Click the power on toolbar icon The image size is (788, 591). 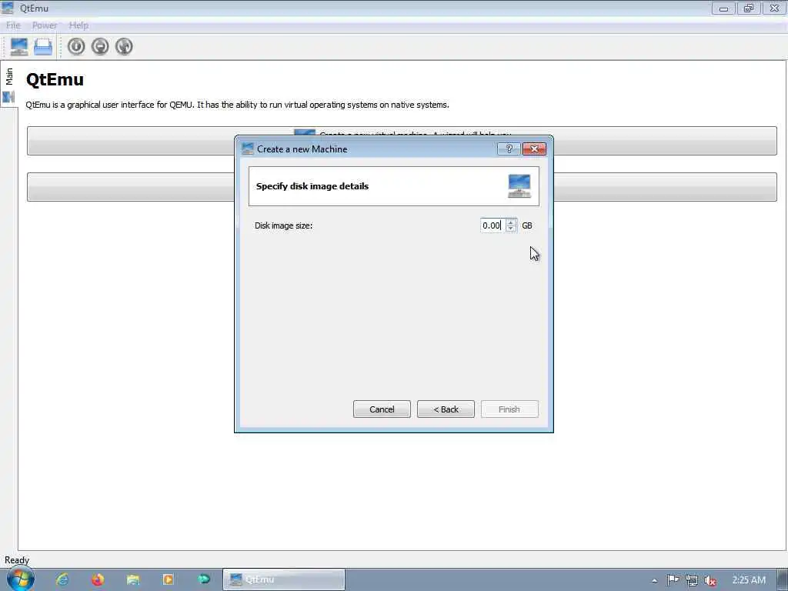pyautogui.click(x=76, y=47)
